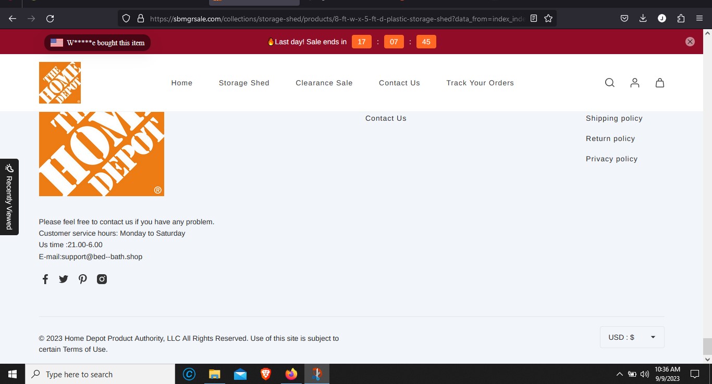
Task: Open the File Explorer taskbar icon
Action: (x=214, y=374)
